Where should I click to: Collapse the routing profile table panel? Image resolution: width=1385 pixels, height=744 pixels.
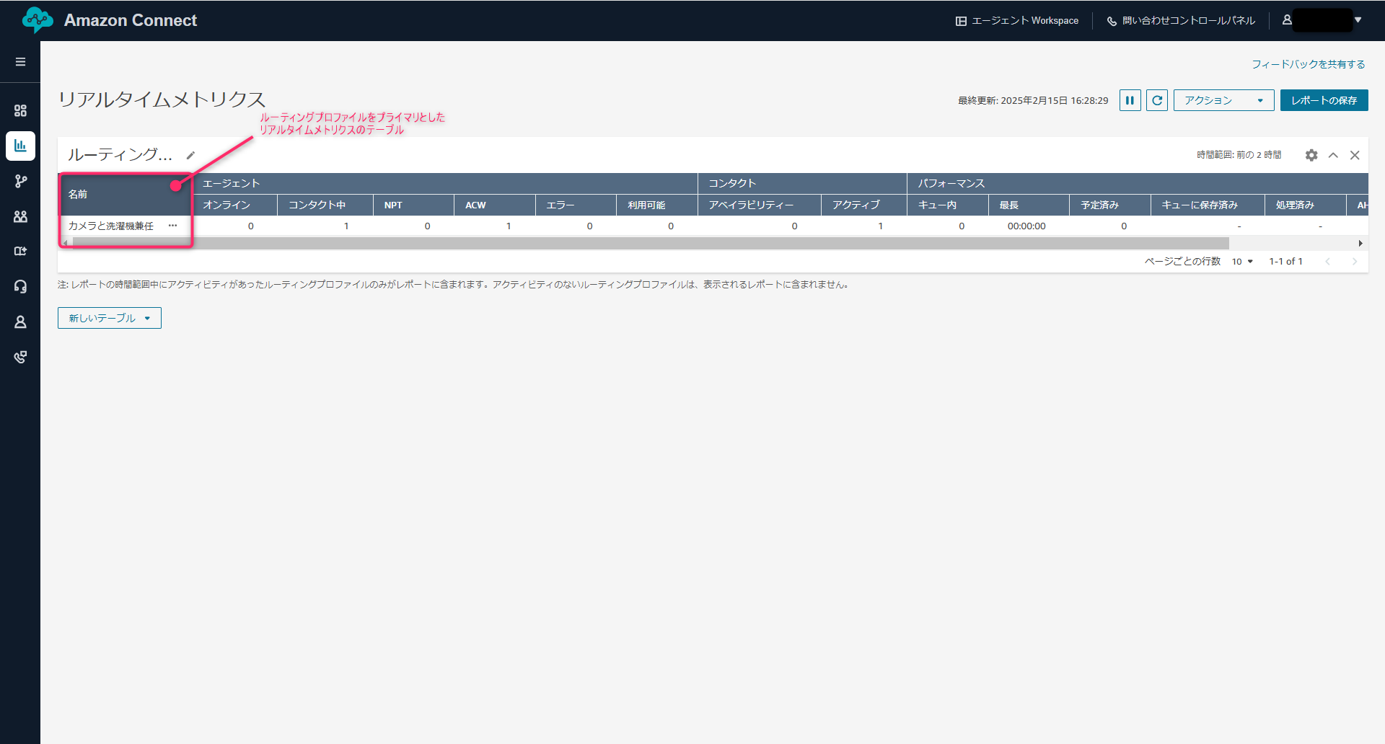[x=1333, y=155]
